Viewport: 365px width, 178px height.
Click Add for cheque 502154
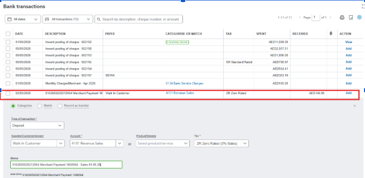tap(348, 69)
